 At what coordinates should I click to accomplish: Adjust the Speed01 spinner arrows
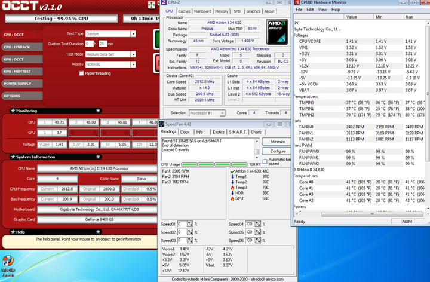(x=190, y=224)
